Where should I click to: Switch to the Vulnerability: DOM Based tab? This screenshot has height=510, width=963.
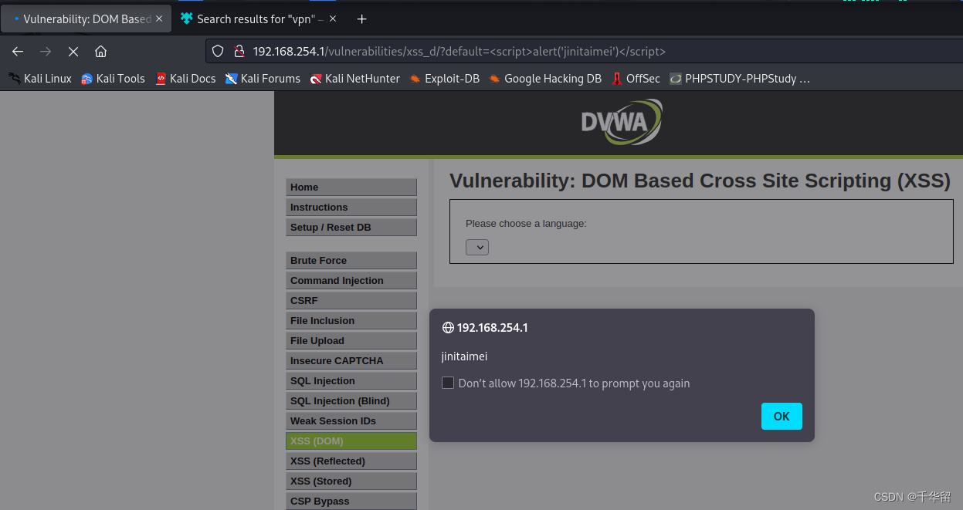point(86,19)
